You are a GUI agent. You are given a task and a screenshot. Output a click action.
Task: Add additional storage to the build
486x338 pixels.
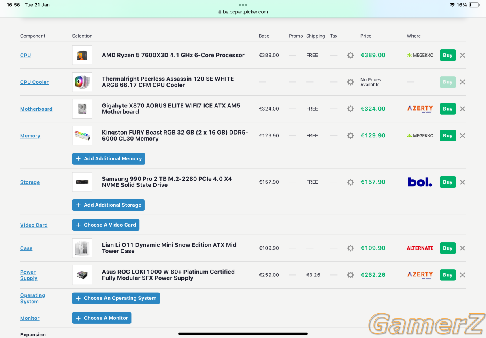pos(109,205)
